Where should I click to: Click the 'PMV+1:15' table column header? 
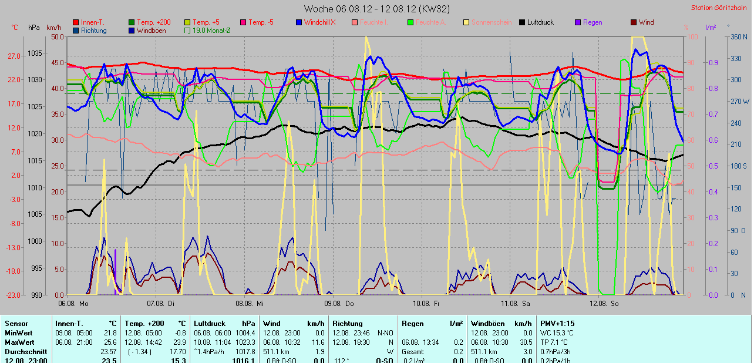coord(557,324)
